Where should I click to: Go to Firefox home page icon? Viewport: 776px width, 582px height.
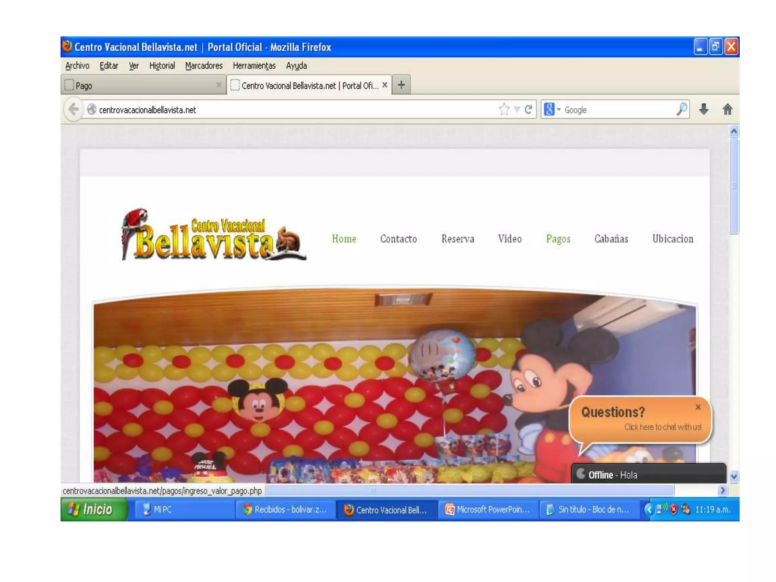727,110
